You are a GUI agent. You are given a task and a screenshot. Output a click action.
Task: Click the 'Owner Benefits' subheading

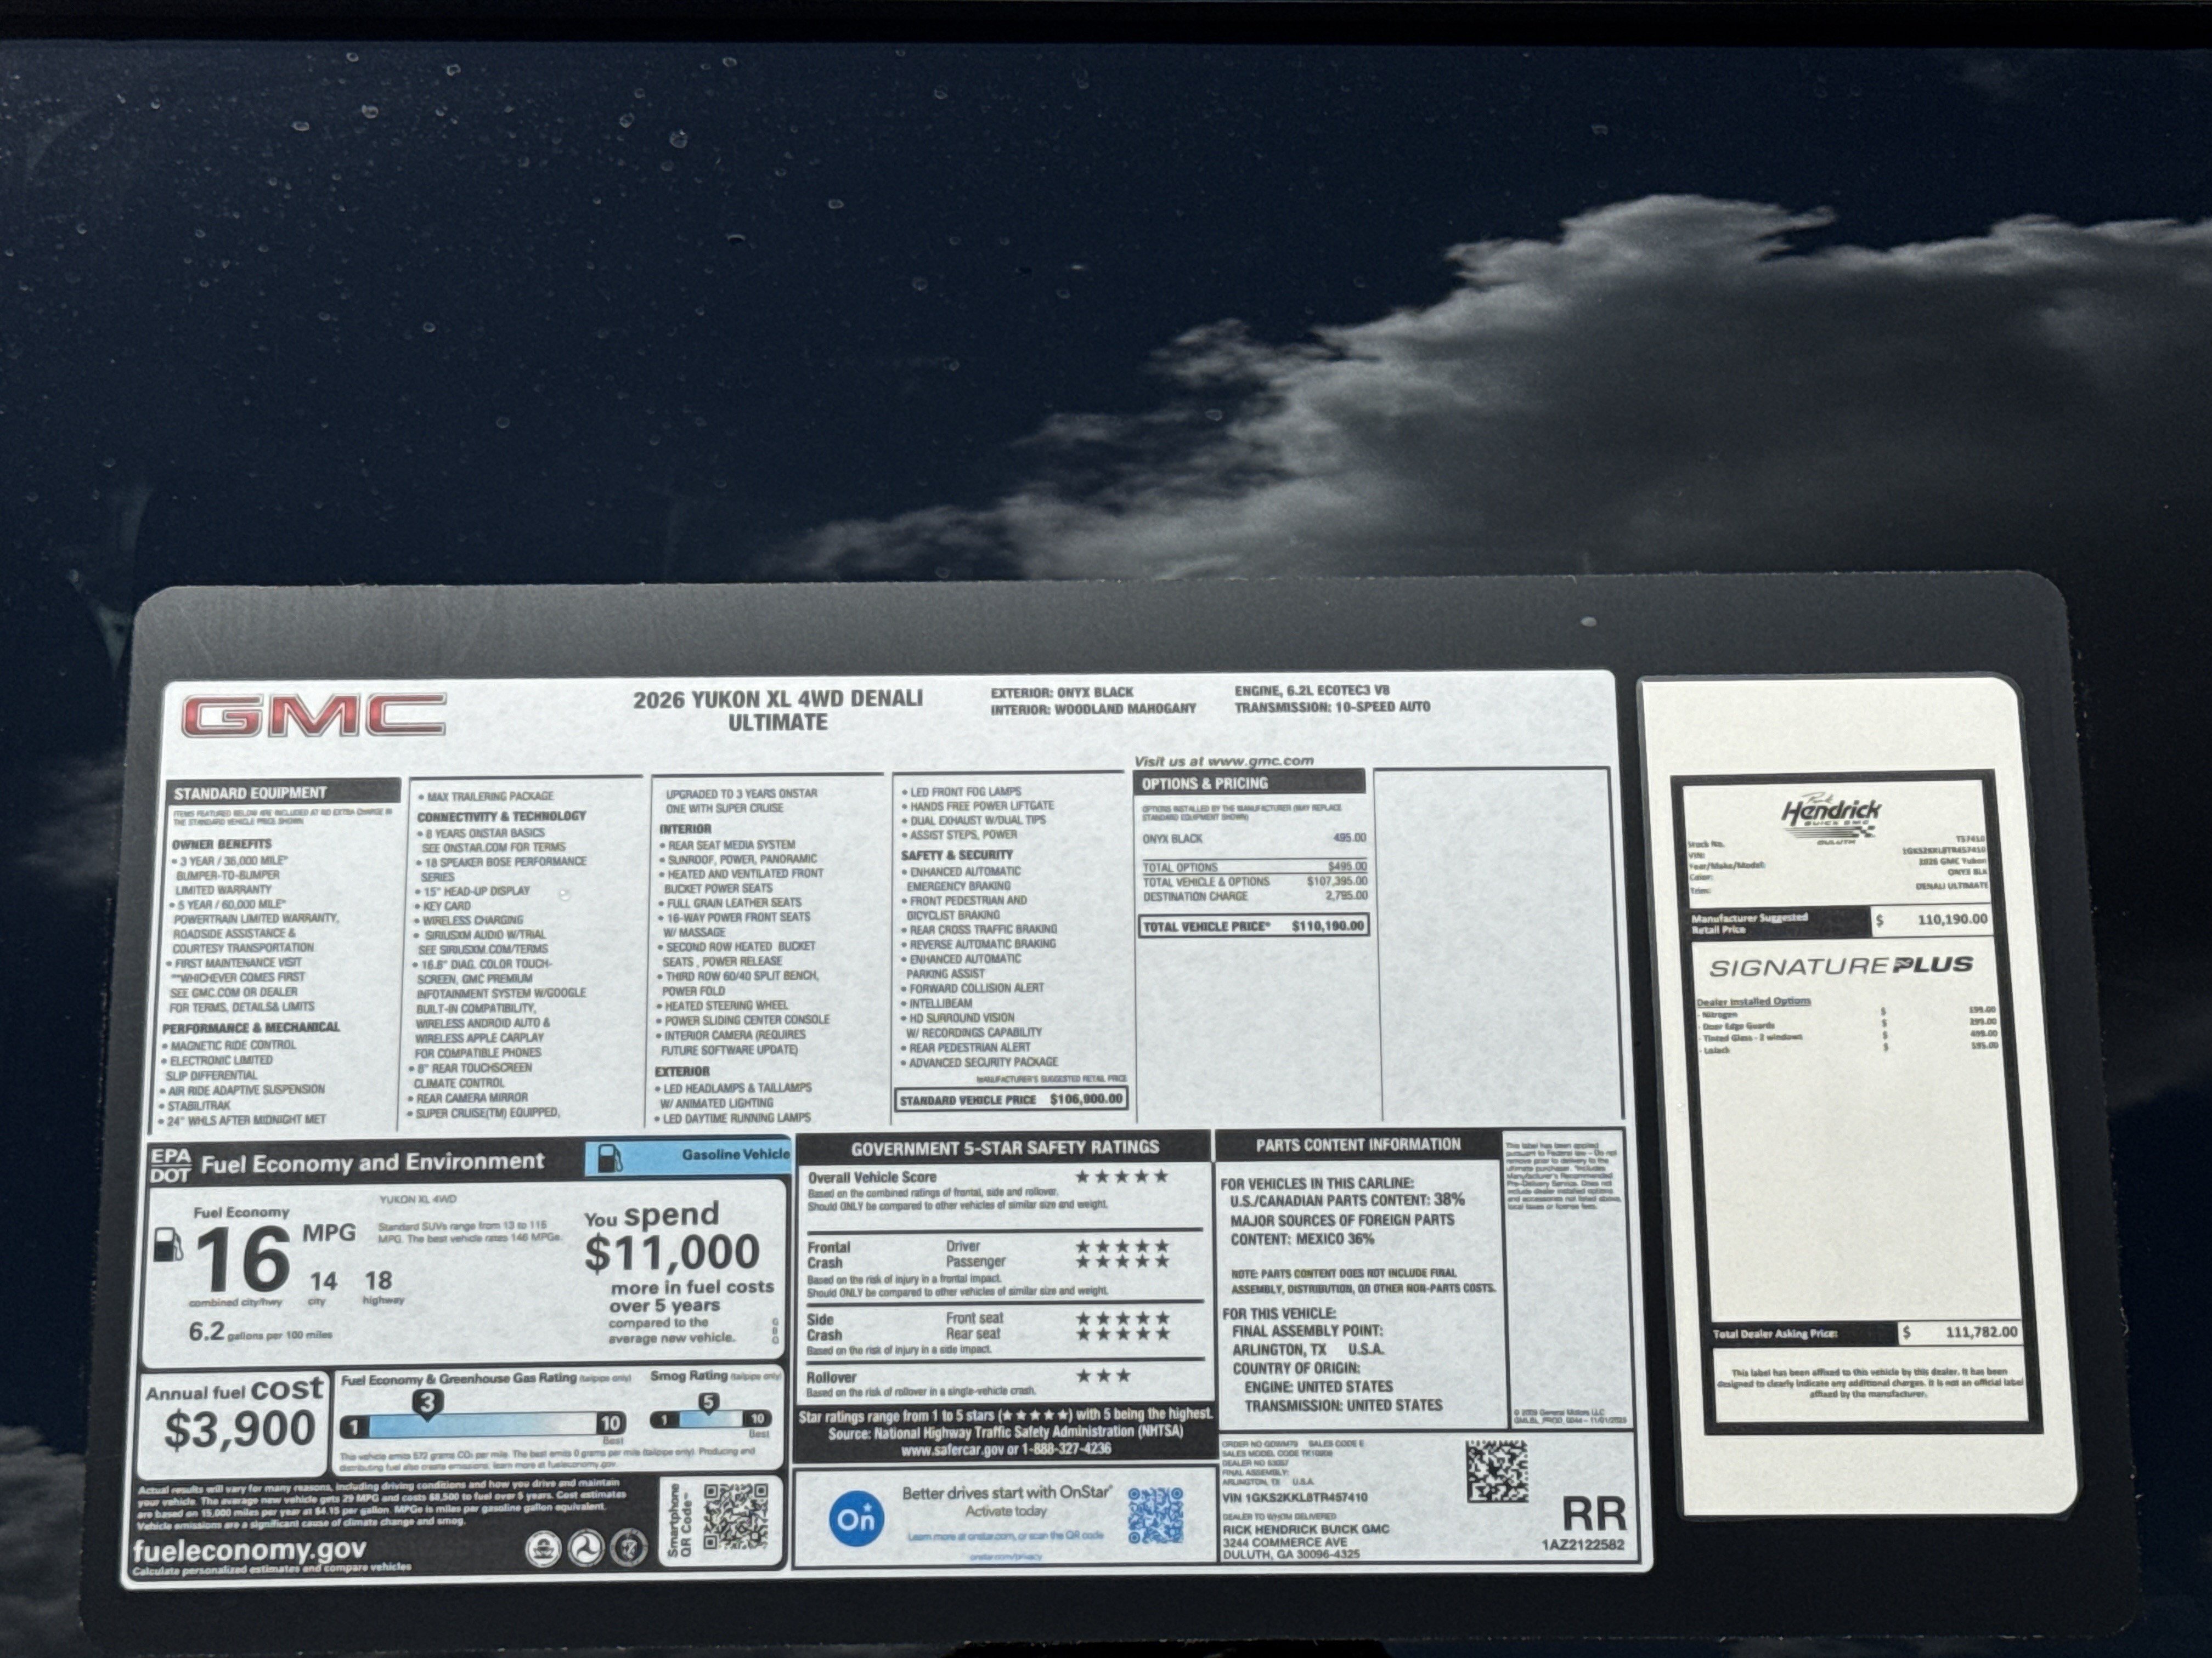point(221,843)
